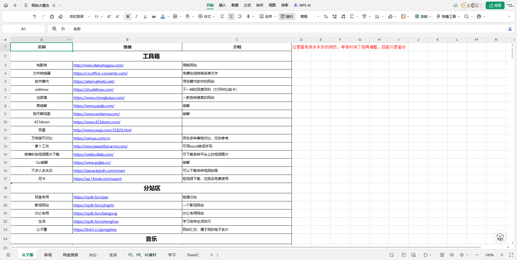Open the font color picker arrow
The height and width of the screenshot is (260, 517).
168,16
